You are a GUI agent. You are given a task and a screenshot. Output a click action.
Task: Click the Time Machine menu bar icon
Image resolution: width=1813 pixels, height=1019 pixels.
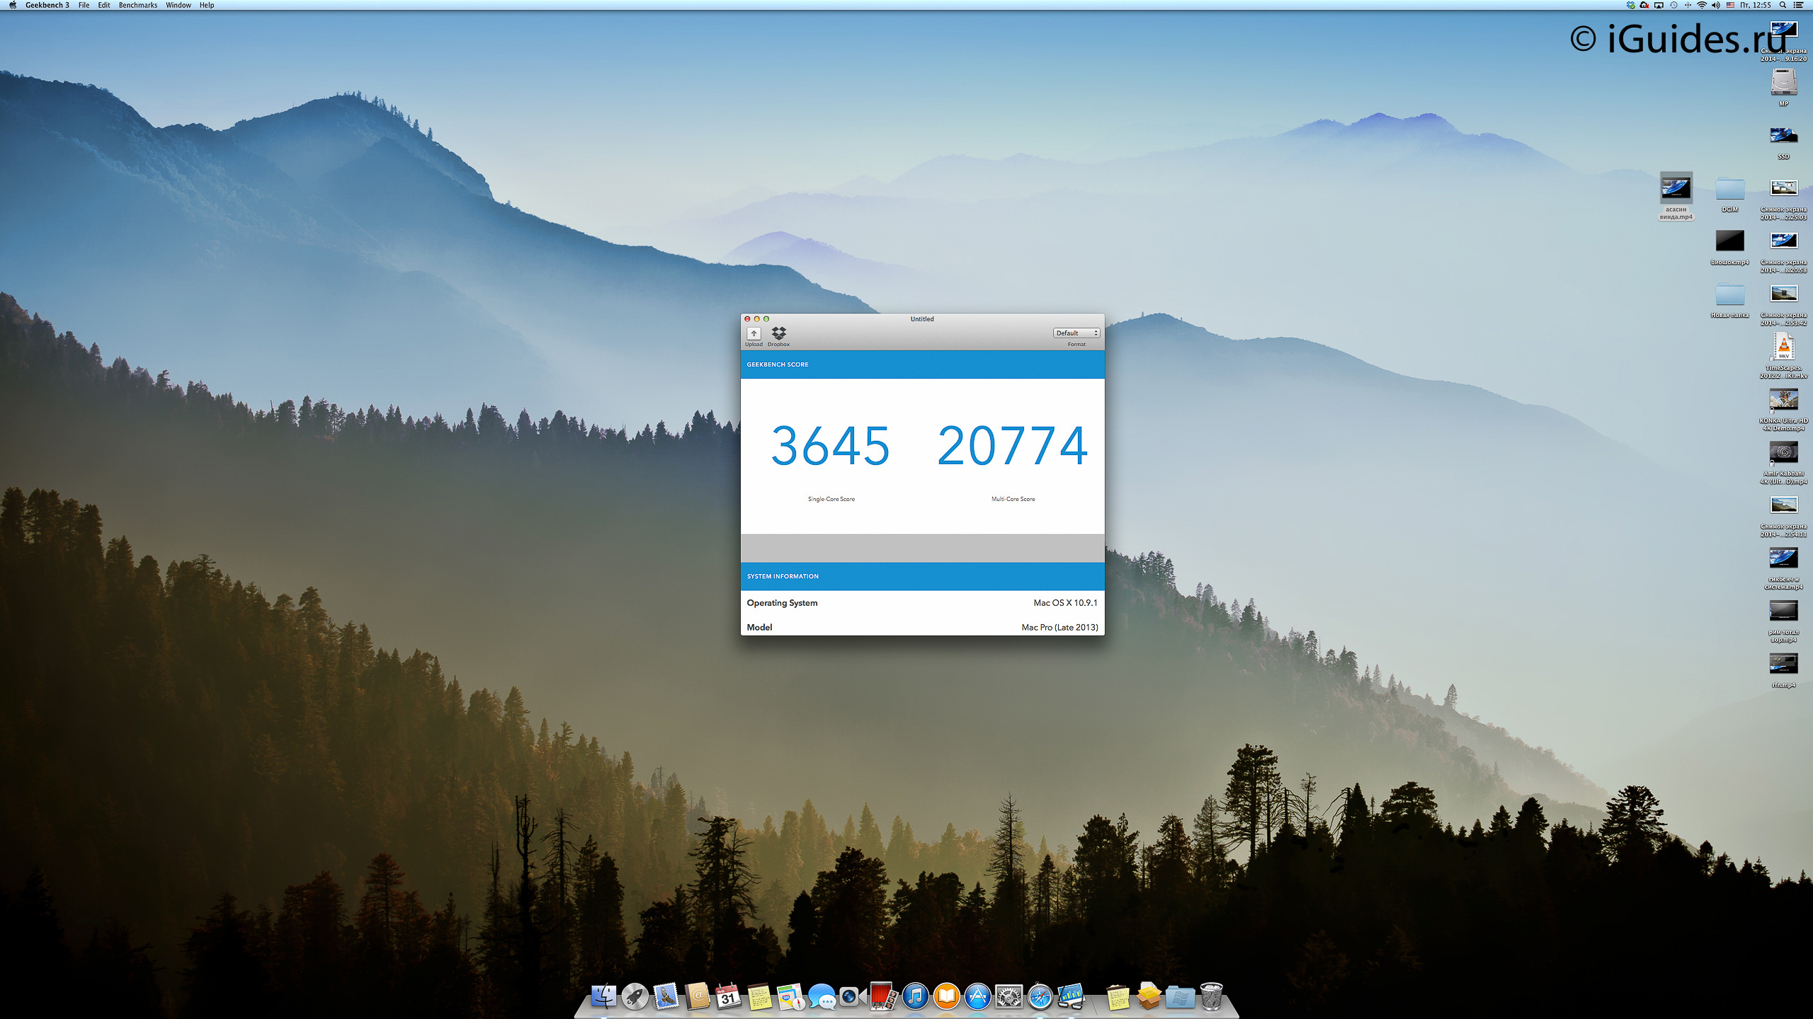tap(1673, 5)
